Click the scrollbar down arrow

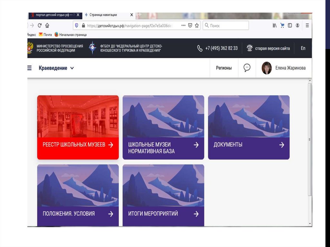[x=310, y=223]
